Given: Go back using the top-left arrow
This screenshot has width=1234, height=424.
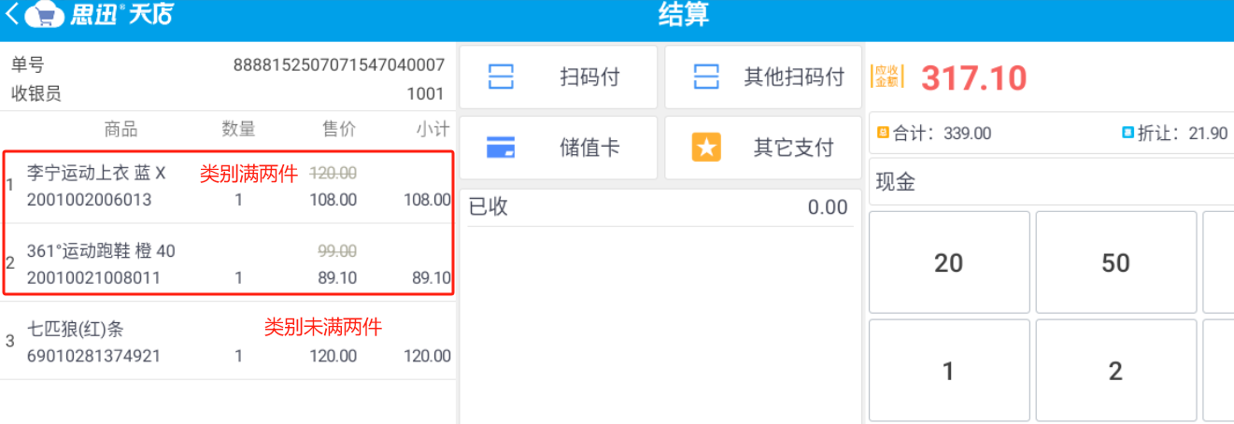Looking at the screenshot, I should point(11,14).
